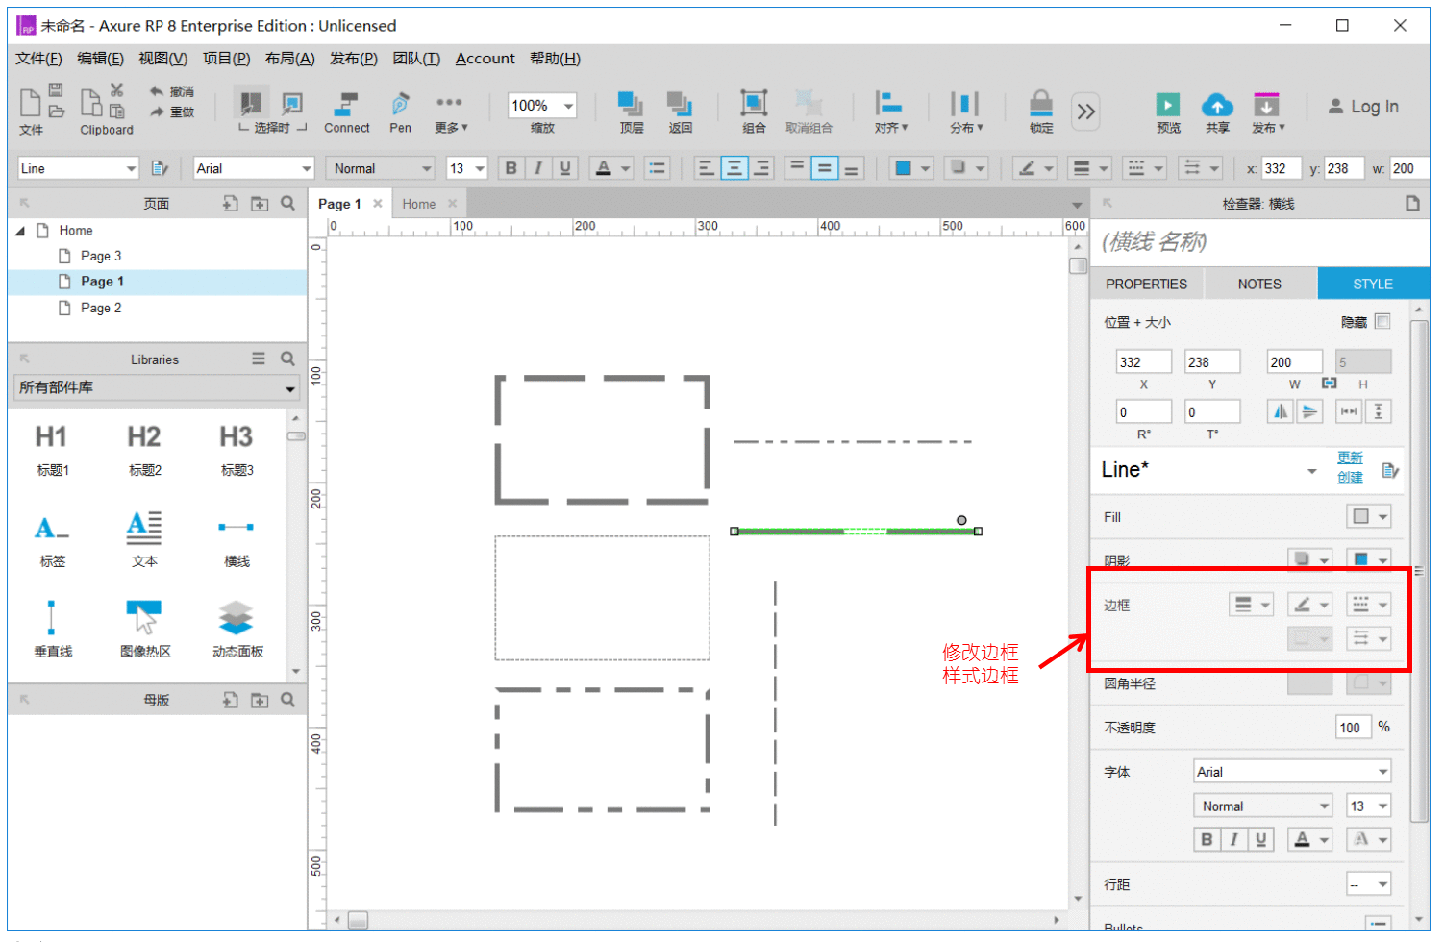1444x942 pixels.
Task: Click the 更新 link next to Line style
Action: (1350, 458)
